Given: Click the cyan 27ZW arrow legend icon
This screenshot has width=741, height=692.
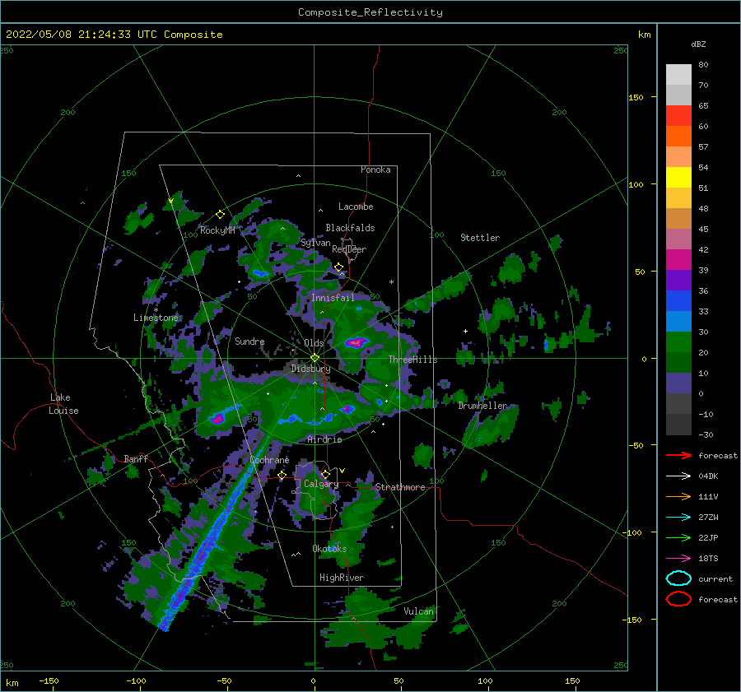Looking at the screenshot, I should click(678, 518).
